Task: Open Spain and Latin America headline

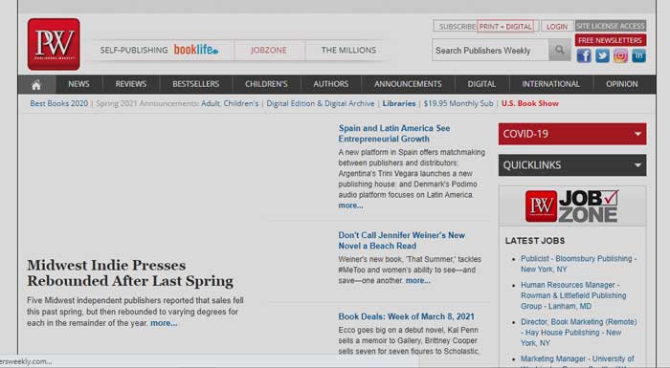Action: point(394,134)
